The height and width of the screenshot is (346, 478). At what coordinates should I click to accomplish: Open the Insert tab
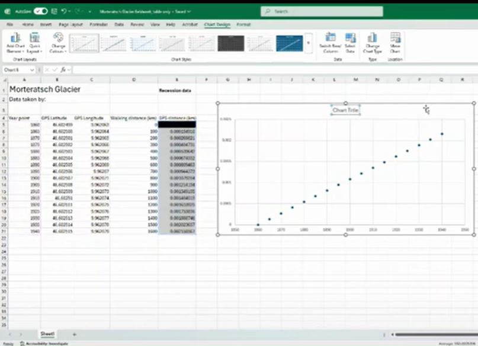click(46, 24)
